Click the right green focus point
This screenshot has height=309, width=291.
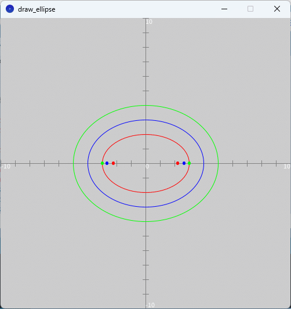pos(189,163)
